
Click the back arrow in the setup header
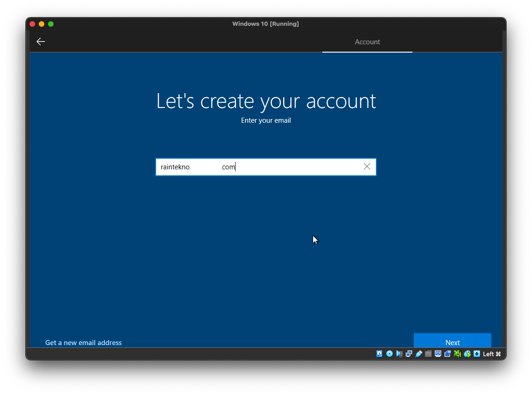tap(41, 42)
